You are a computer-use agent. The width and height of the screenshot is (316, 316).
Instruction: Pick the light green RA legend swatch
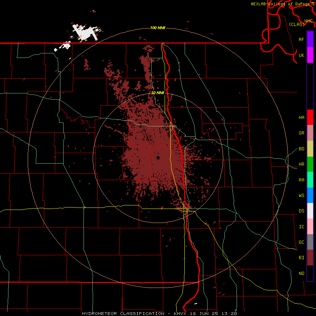(310, 180)
